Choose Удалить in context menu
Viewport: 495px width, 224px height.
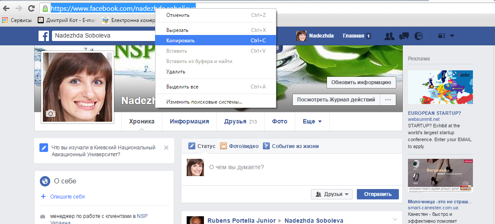point(216,72)
